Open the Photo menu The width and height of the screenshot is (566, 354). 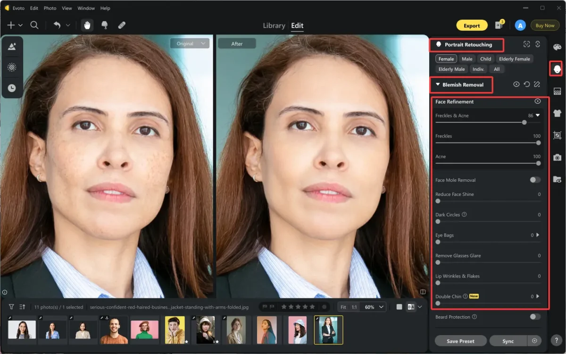50,8
